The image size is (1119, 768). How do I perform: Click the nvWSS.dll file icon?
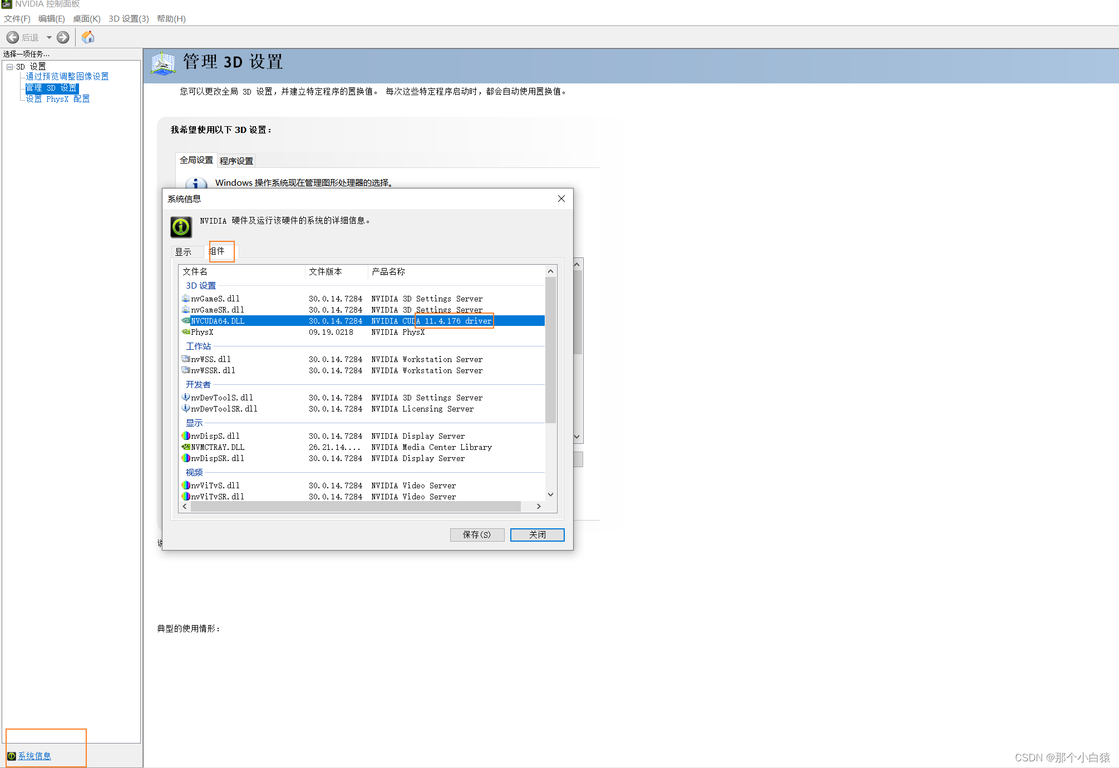pos(186,359)
